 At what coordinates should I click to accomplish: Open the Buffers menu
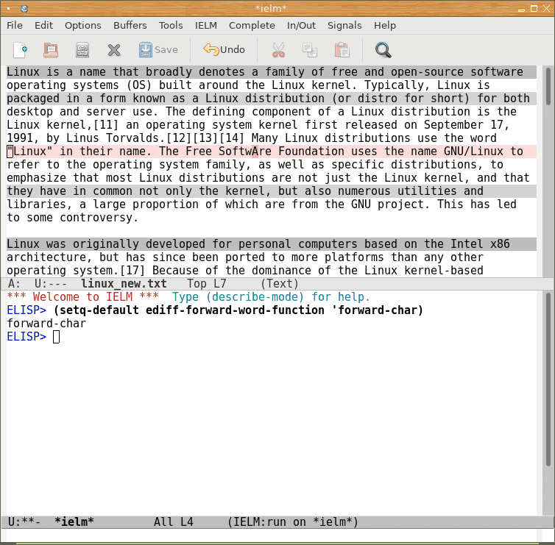coord(130,26)
